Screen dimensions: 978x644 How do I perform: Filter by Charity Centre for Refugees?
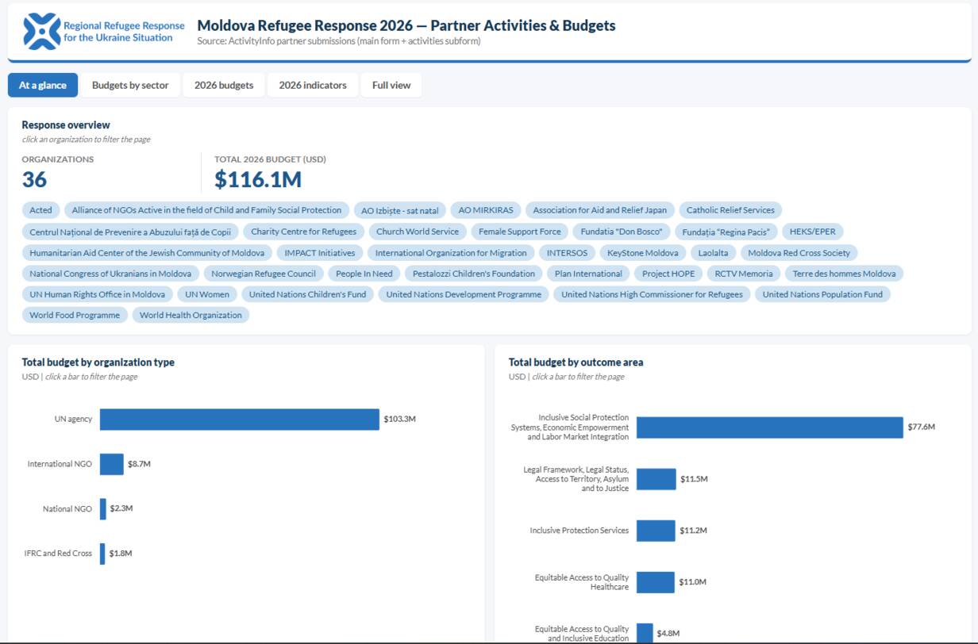(x=304, y=232)
